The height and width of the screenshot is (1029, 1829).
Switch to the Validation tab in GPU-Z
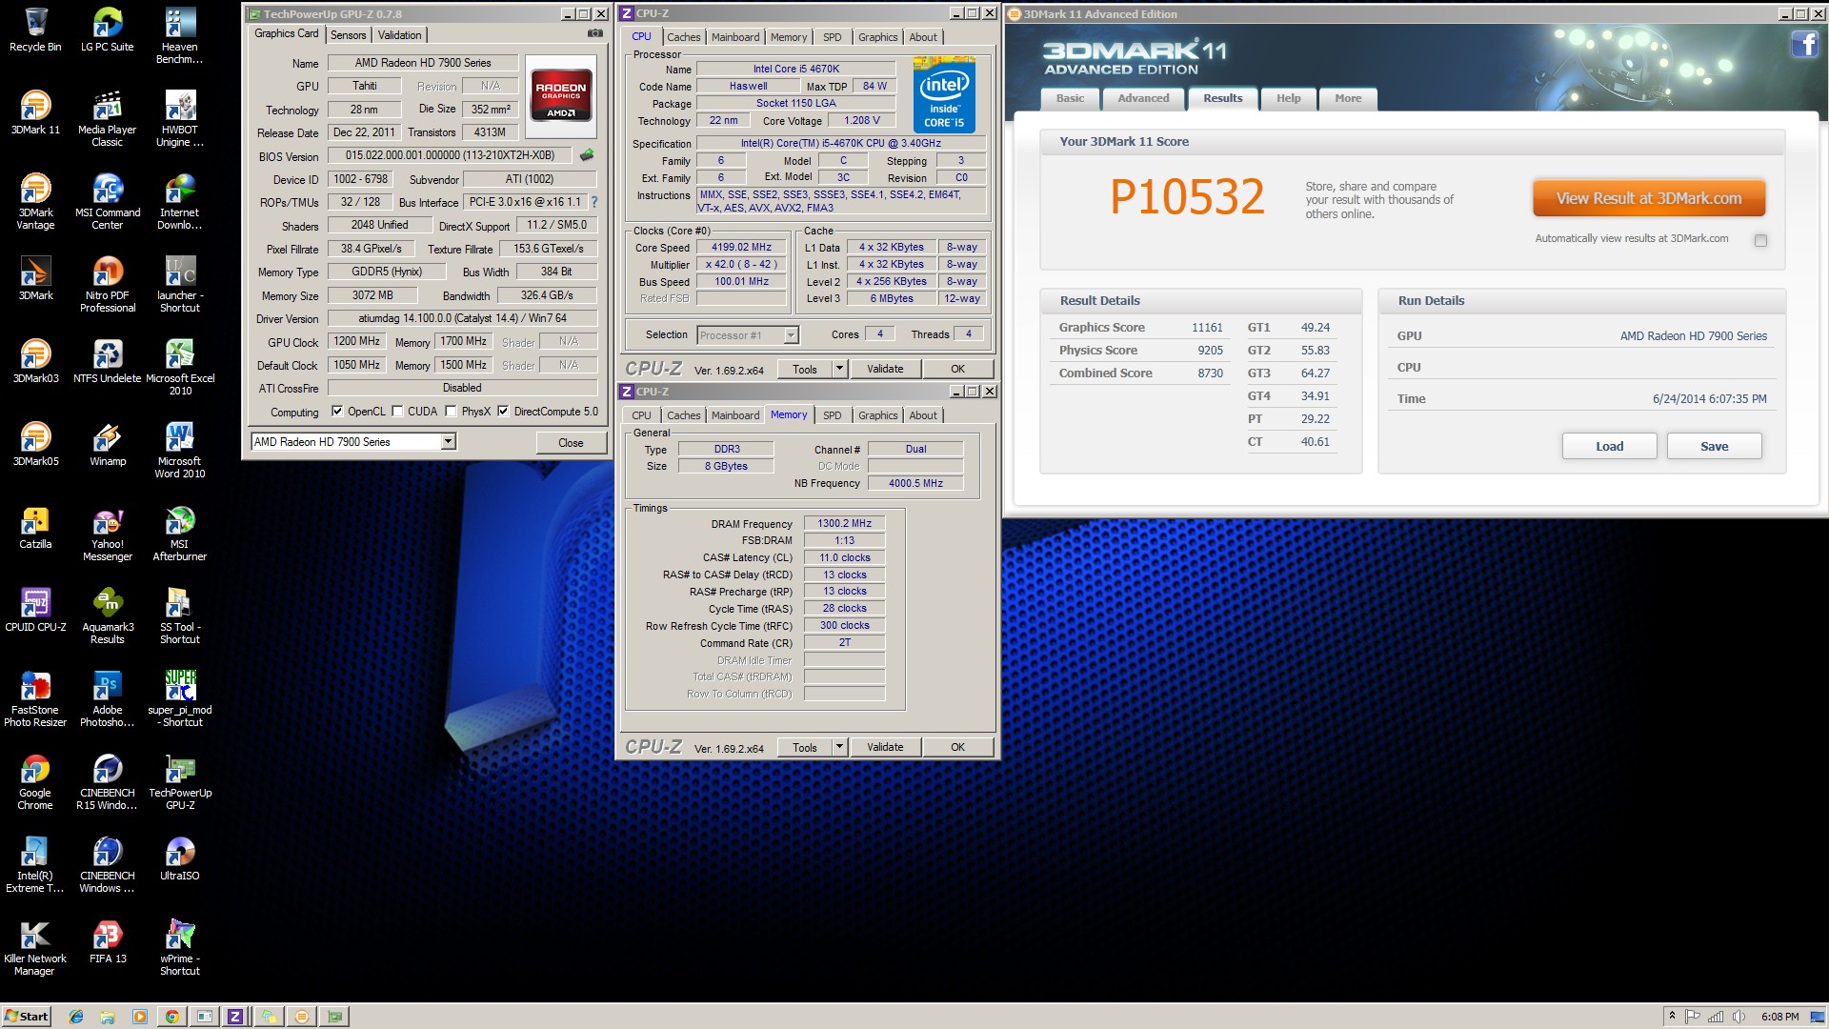click(399, 35)
